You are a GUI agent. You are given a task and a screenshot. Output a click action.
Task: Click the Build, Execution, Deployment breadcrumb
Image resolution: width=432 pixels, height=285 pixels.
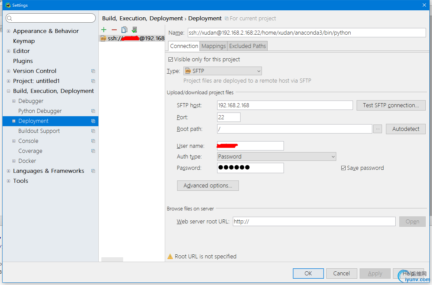click(142, 18)
